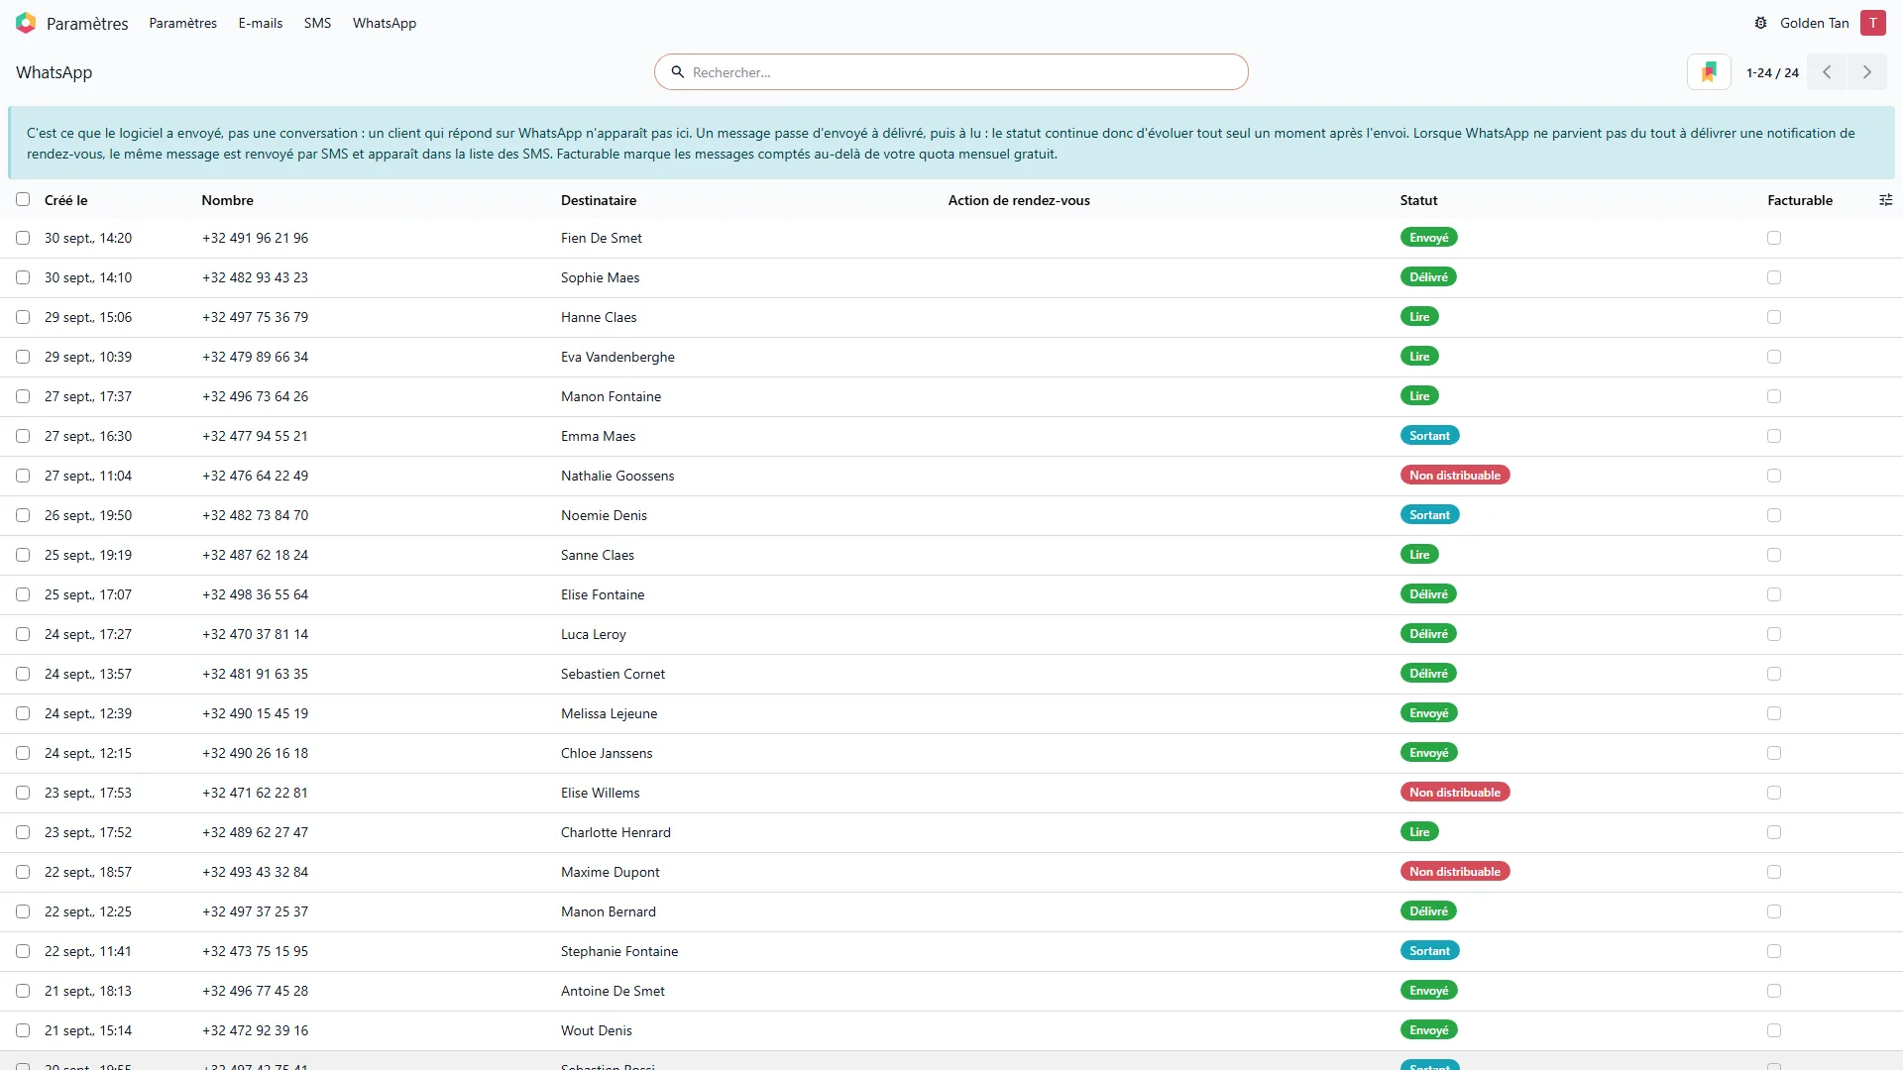The image size is (1903, 1070).
Task: Tick the checkbox for Fien De Smet row
Action: click(x=23, y=238)
